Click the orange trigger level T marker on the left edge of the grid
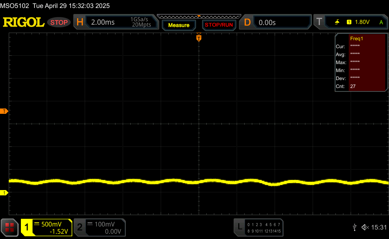The image size is (389, 239). tap(4, 111)
